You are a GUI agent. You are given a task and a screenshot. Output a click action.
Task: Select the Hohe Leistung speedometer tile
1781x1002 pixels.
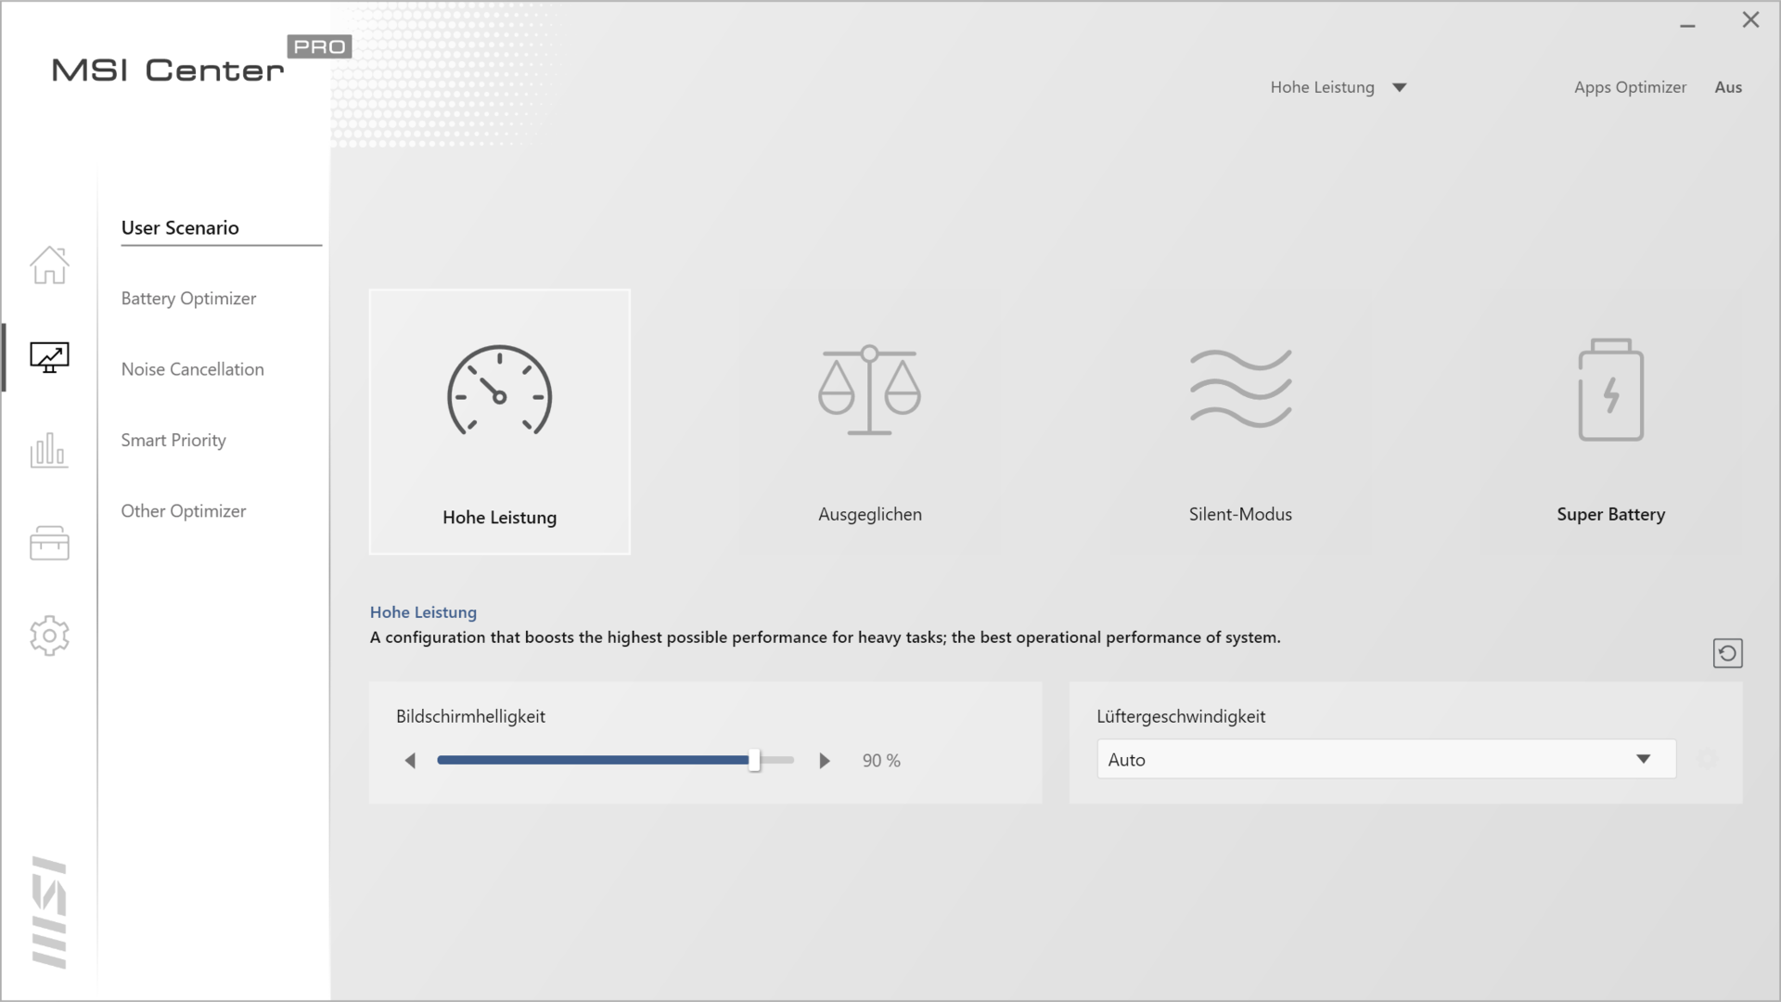tap(499, 422)
